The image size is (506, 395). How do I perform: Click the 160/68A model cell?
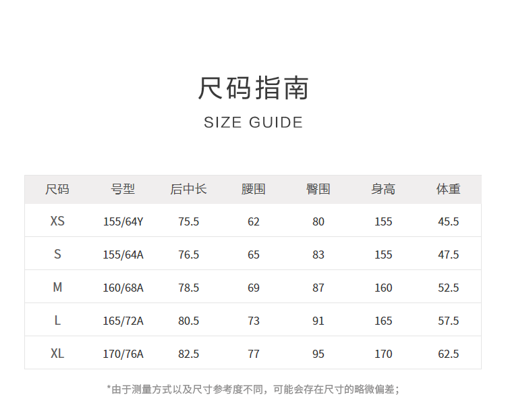click(123, 288)
